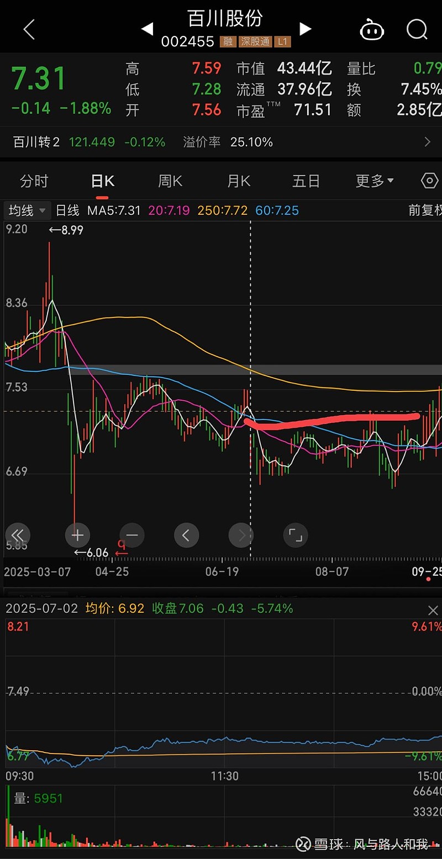The width and height of the screenshot is (442, 859).
Task: Tap current price 7.31
Action: coord(39,79)
